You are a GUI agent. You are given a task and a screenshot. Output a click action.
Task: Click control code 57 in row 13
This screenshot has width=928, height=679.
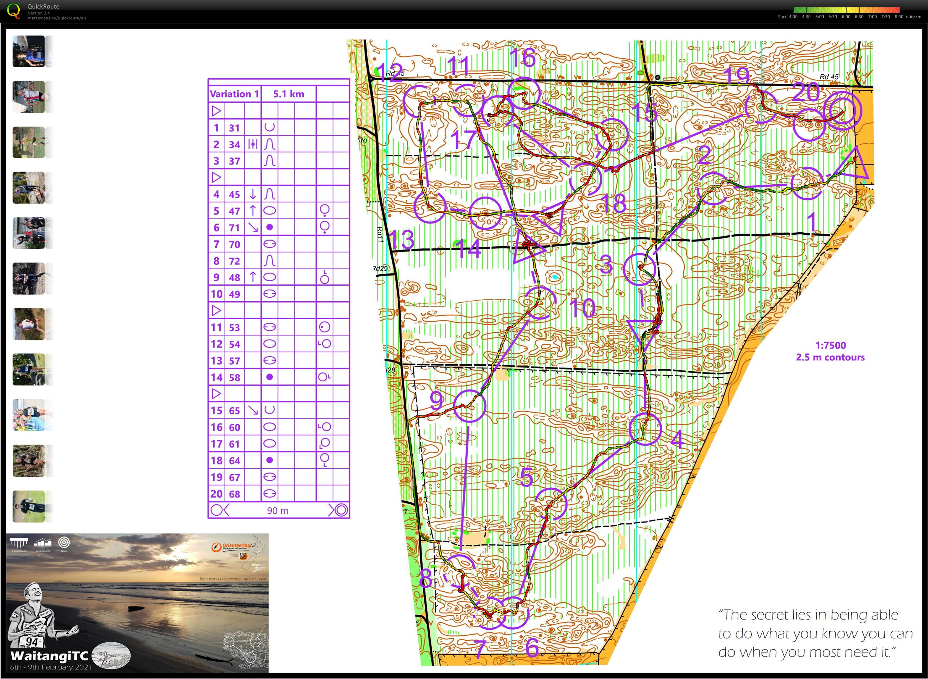tap(234, 360)
